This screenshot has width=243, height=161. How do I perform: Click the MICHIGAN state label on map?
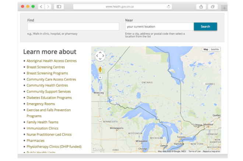[156, 138]
